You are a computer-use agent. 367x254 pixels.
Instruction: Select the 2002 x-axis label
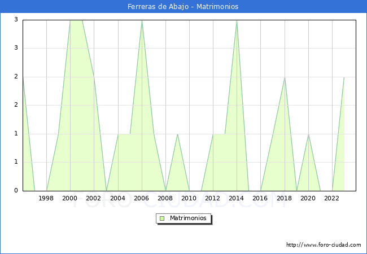(x=93, y=198)
